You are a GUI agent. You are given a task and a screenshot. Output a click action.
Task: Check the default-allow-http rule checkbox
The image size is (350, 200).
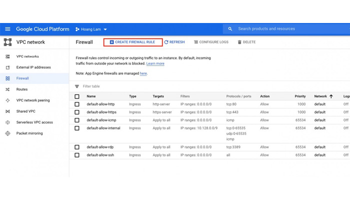(x=77, y=104)
